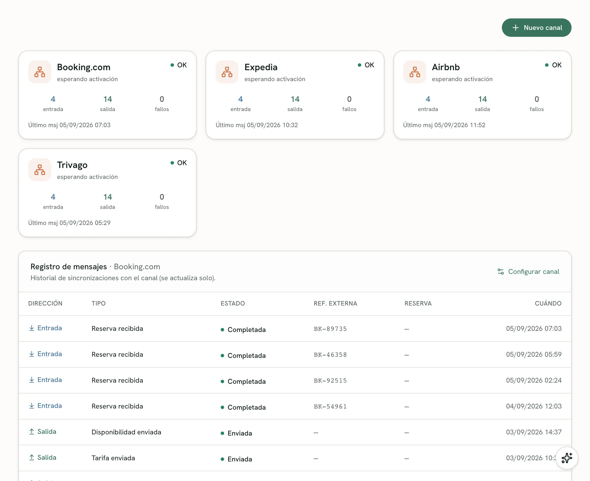
Task: Click the download arrow icon for BK-92515
Action: coord(32,380)
